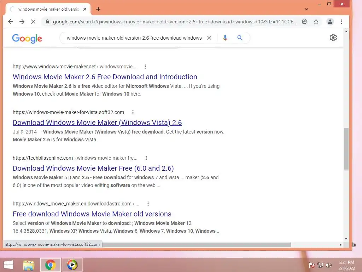Image resolution: width=362 pixels, height=272 pixels.
Task: Click the www.windows-movie-maker.net URL text
Action: pyautogui.click(x=54, y=67)
